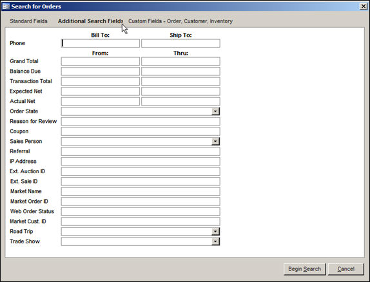Image resolution: width=370 pixels, height=282 pixels.
Task: Select the Additional Search Fields tab
Action: tap(90, 21)
